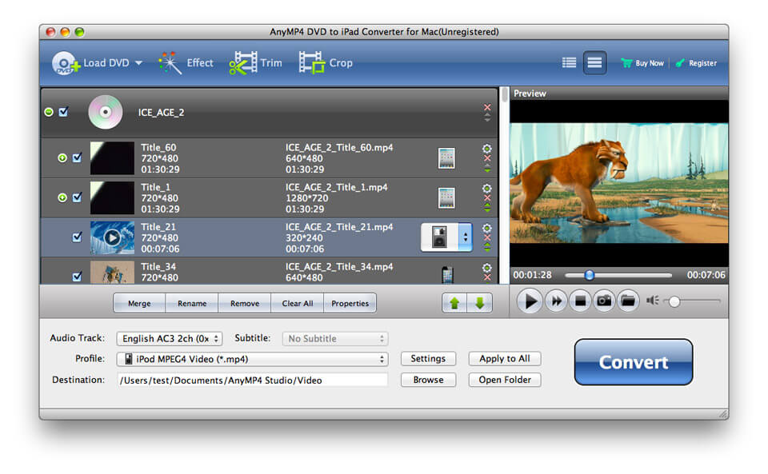Uncheck the Title_60 checkbox
This screenshot has height=474, width=768.
coord(78,157)
